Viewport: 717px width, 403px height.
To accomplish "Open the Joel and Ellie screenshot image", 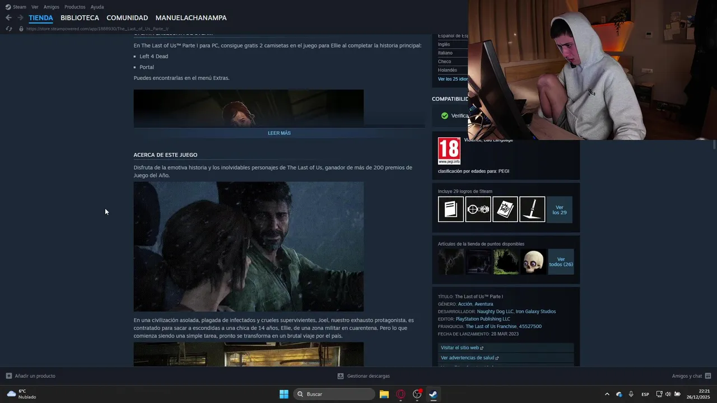I will tap(248, 246).
